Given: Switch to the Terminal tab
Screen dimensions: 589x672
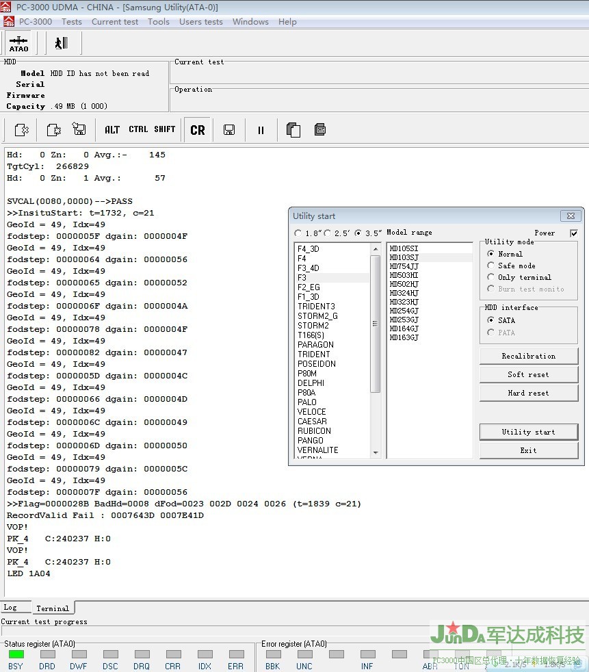Looking at the screenshot, I should coord(53,608).
